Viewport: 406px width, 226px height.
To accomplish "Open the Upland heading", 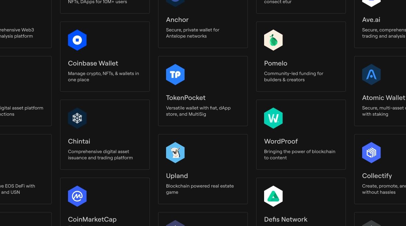I will tap(177, 176).
